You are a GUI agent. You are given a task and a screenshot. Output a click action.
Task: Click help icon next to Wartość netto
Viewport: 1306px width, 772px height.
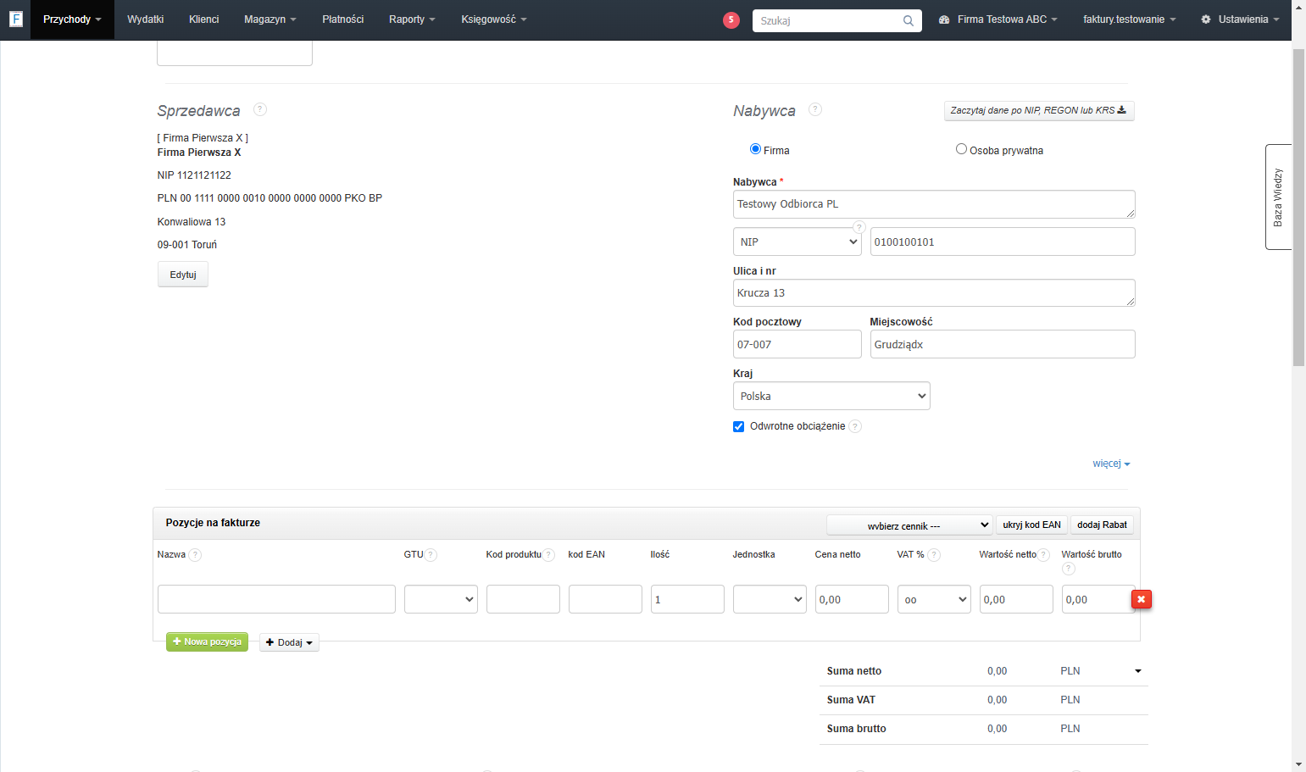point(1043,555)
